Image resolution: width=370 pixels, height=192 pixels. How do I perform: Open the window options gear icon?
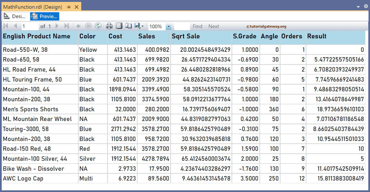[x=366, y=6]
